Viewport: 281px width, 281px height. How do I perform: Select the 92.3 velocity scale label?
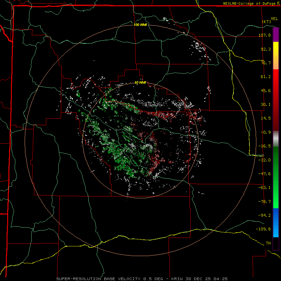tap(266, 49)
